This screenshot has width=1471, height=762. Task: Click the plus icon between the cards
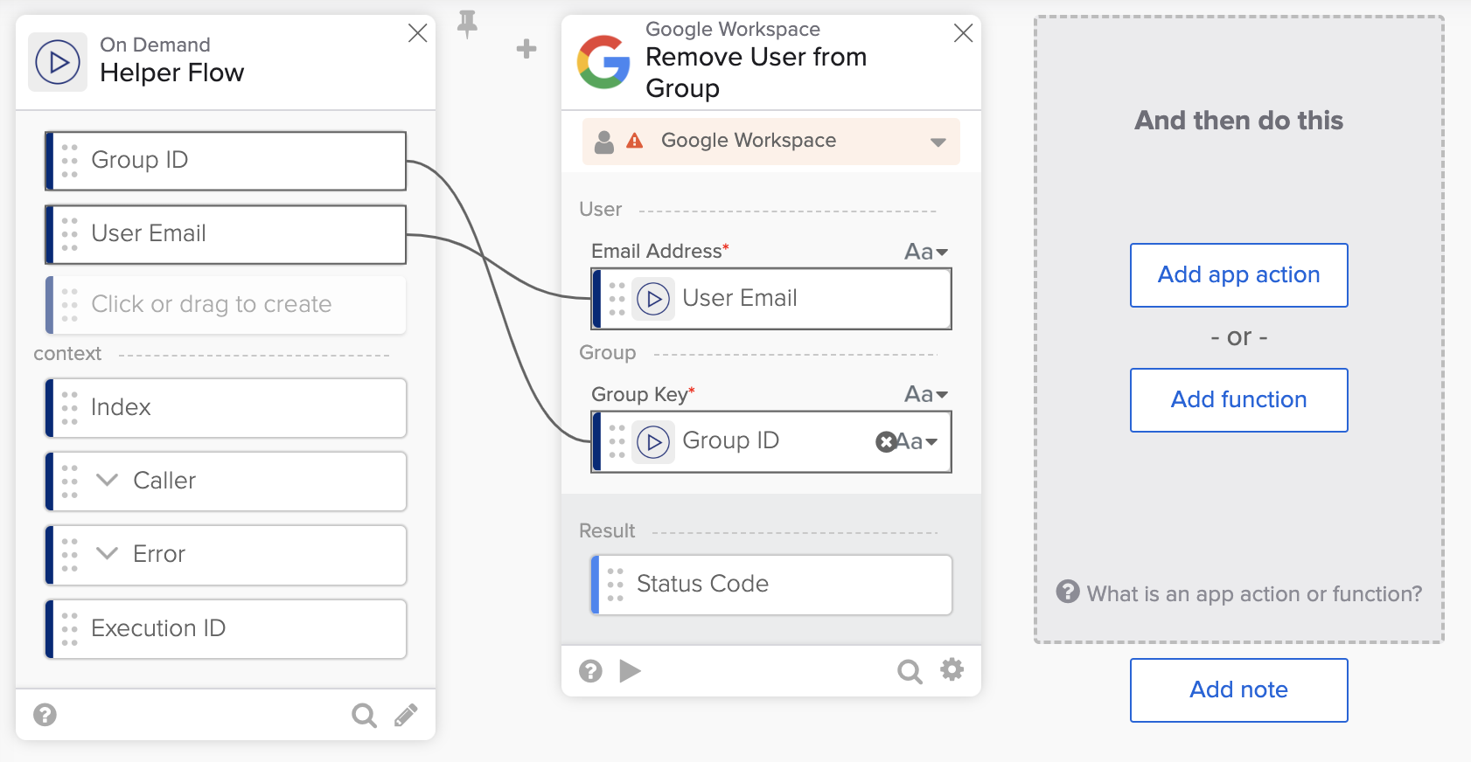point(526,49)
